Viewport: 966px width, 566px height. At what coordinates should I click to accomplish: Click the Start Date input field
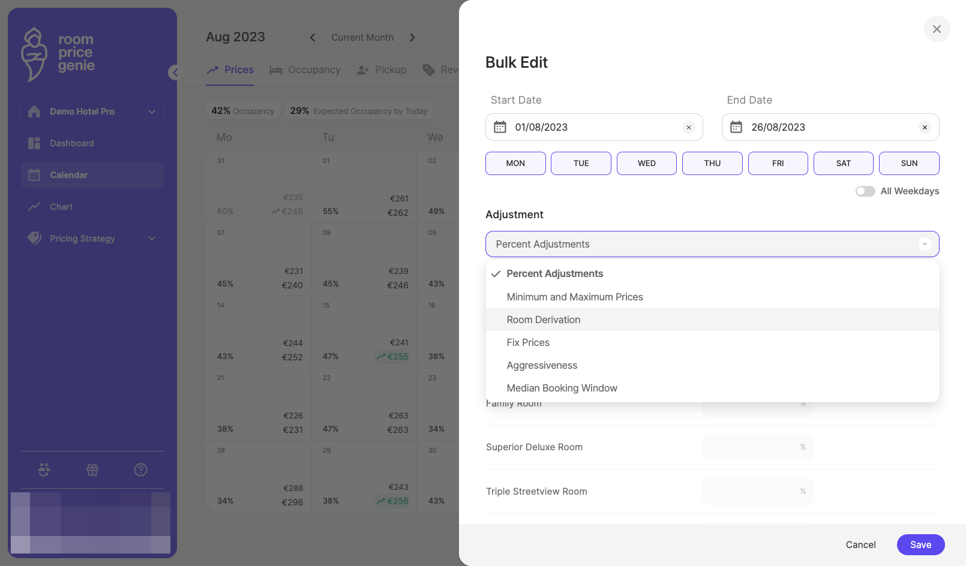click(594, 127)
